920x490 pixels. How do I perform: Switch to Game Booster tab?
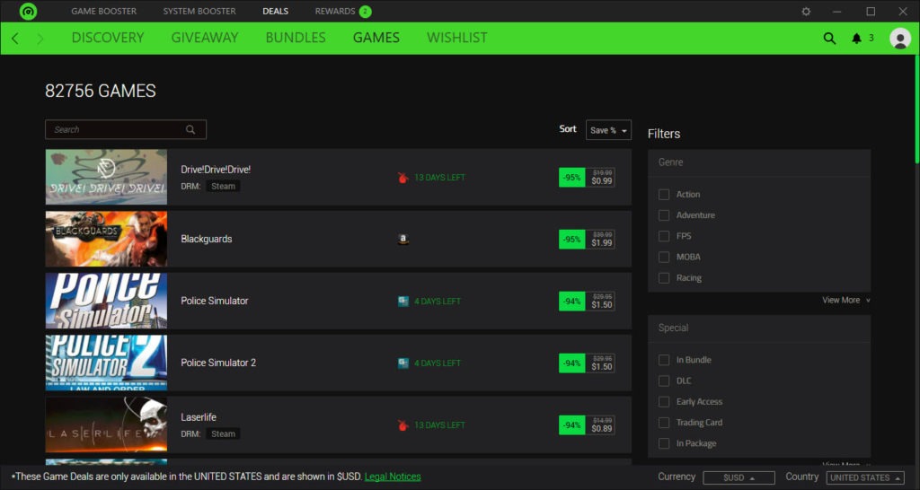pyautogui.click(x=104, y=11)
